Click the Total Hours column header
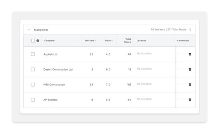Image resolution: width=219 pixels, height=137 pixels. point(128,41)
